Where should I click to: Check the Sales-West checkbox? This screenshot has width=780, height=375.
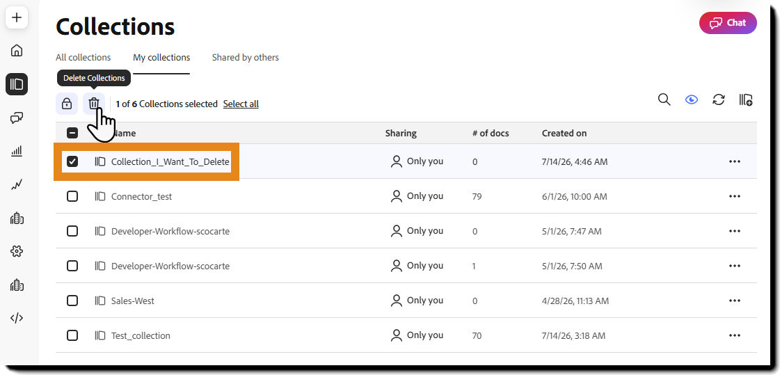pos(72,301)
